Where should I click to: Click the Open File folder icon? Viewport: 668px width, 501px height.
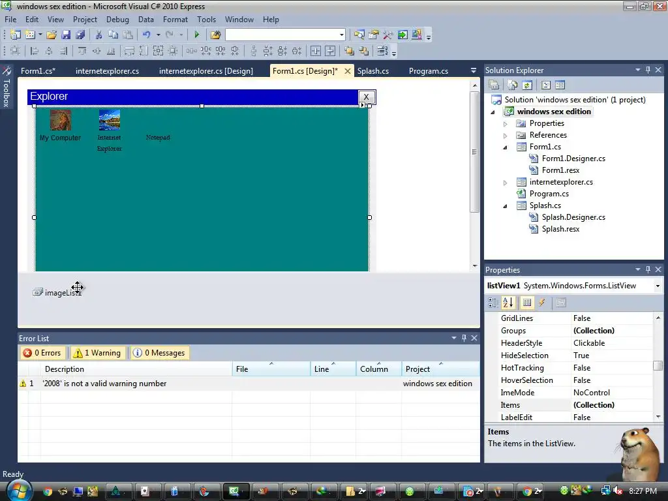(x=52, y=35)
